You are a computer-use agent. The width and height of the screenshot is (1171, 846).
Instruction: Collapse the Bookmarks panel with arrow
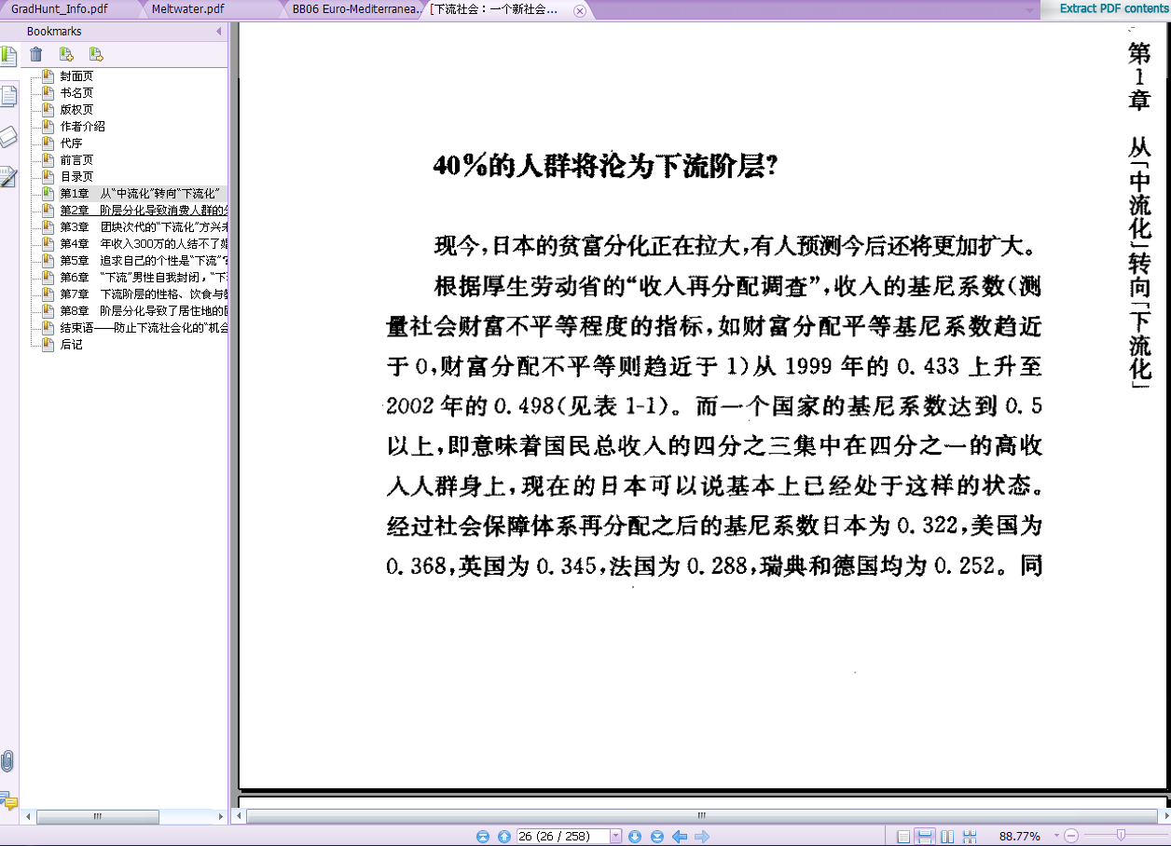[219, 32]
